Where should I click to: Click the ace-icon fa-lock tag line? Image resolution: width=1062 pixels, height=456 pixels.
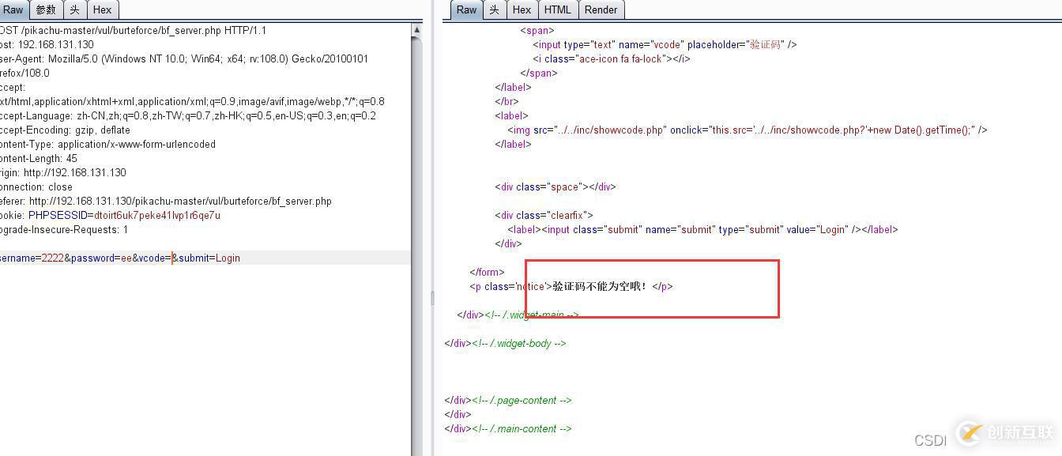pos(612,59)
